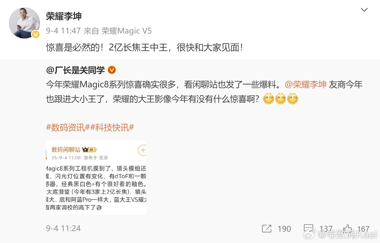The height and width of the screenshot is (243, 380).
Task: Open 荣耀李坤's profile avatar
Action: 24,23
